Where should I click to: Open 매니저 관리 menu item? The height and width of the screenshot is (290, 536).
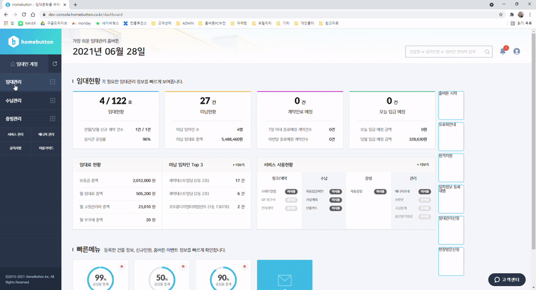(47, 134)
